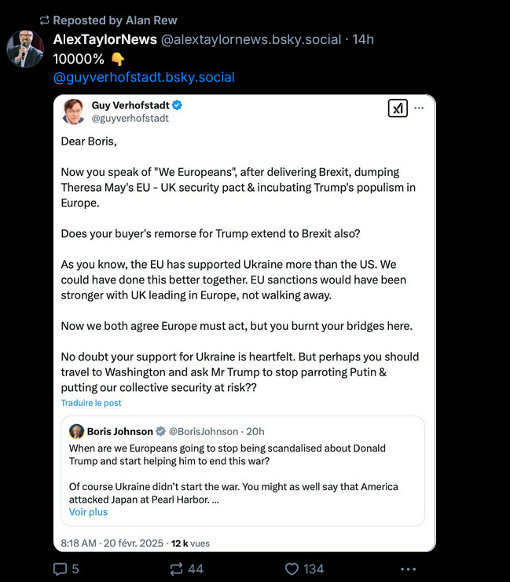Open AlexTaylorNews profile avatar

(x=25, y=49)
